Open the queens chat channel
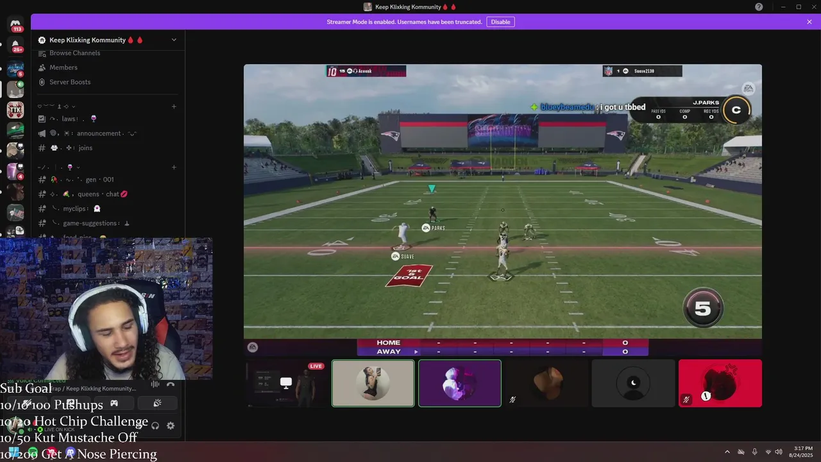The width and height of the screenshot is (821, 462). [x=108, y=194]
